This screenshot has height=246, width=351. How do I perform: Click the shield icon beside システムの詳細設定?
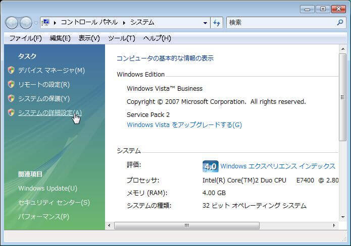(11, 112)
